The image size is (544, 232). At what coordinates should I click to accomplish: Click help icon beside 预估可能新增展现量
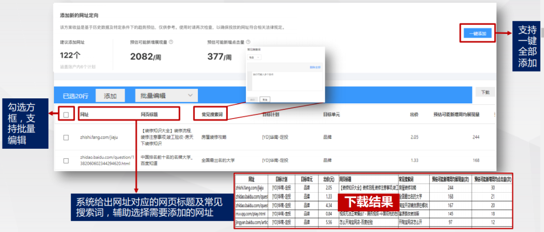click(171, 42)
